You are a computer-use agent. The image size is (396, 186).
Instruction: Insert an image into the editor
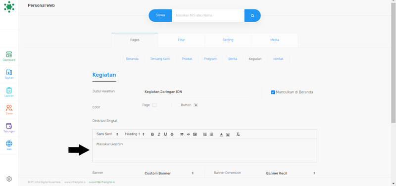[195, 134]
